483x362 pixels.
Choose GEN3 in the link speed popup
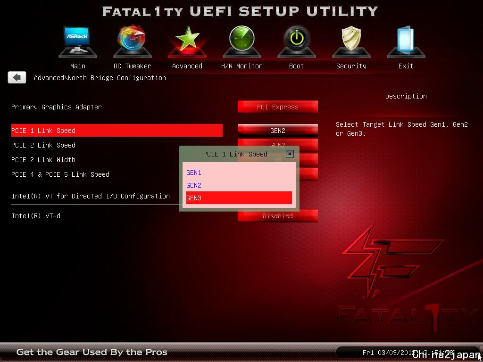[239, 198]
